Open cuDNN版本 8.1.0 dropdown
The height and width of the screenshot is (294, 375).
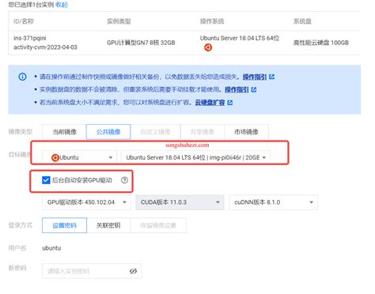tap(274, 202)
